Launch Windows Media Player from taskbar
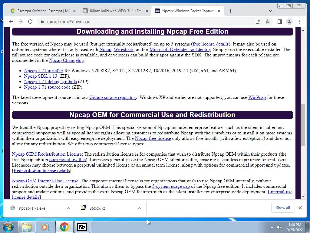310x233 pixels. 45,227
